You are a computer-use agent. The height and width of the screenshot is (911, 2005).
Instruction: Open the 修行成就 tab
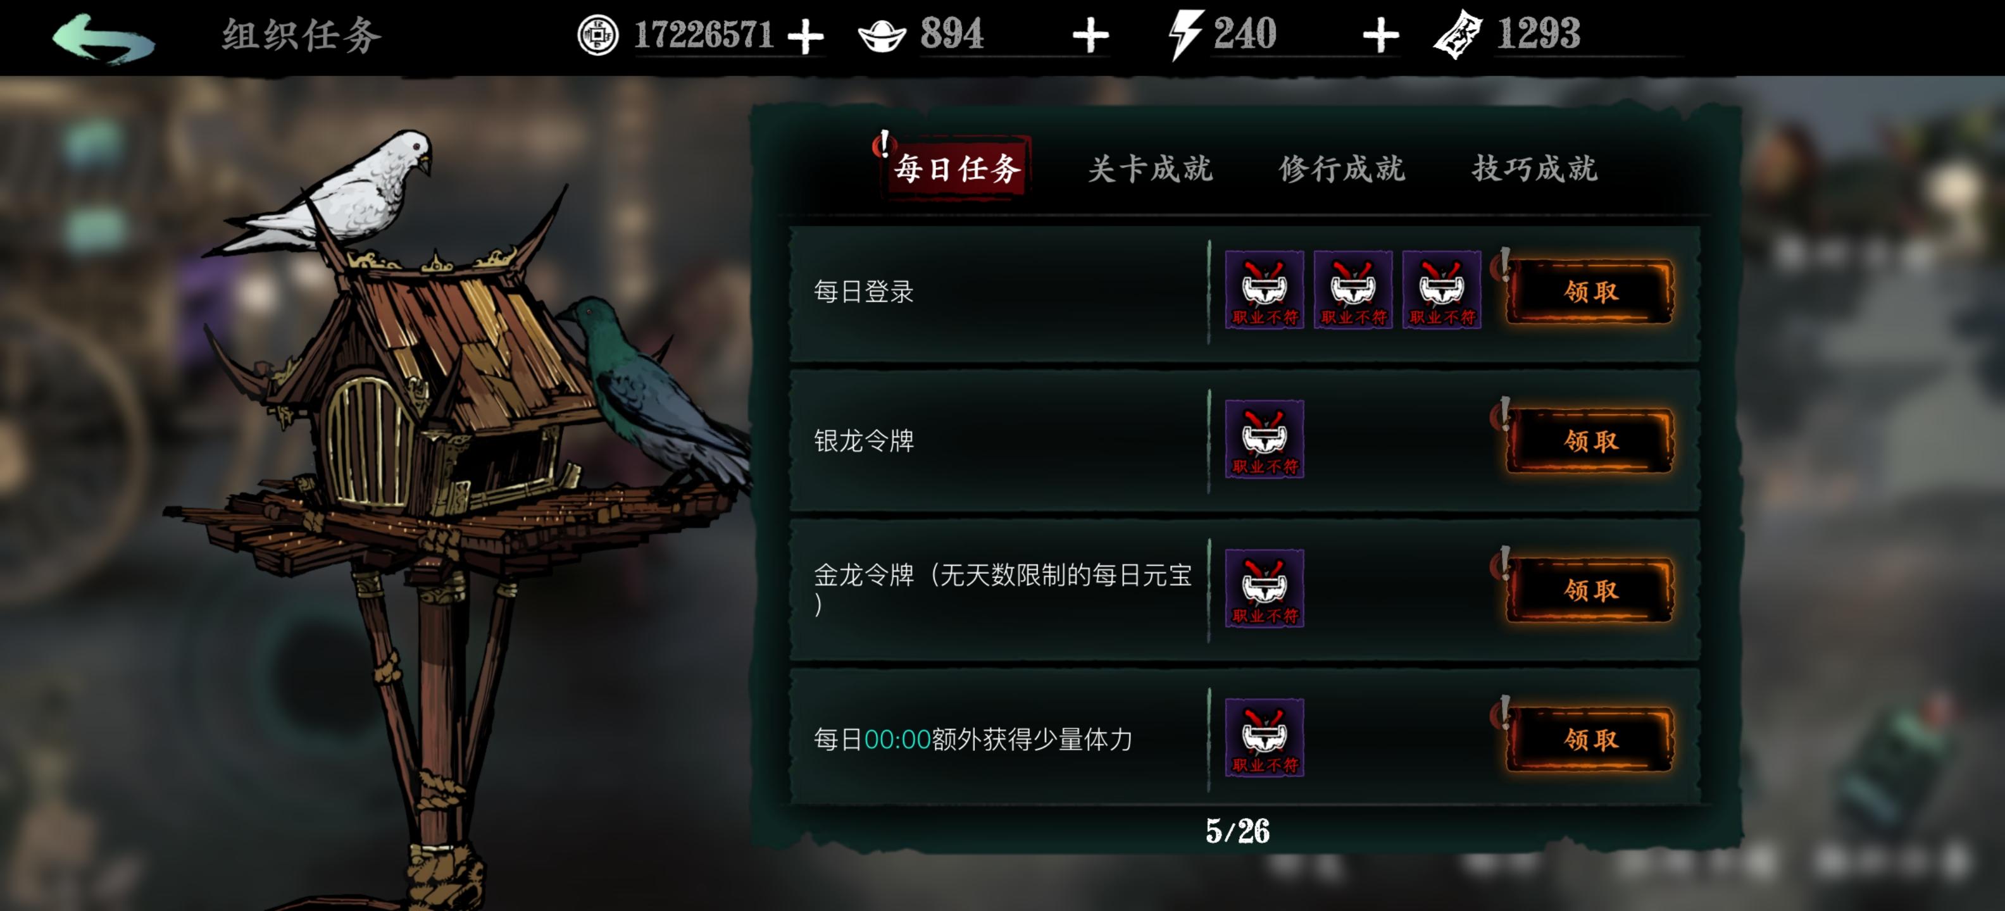pos(1342,168)
